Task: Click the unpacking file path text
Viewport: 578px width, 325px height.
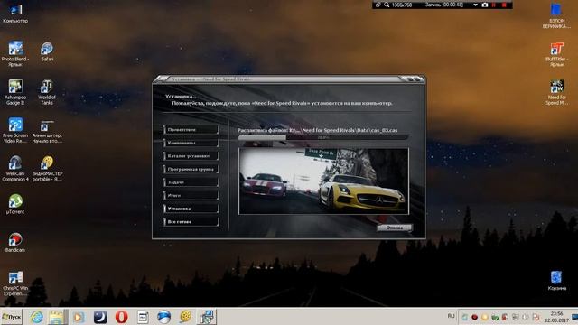Action: tap(317, 130)
